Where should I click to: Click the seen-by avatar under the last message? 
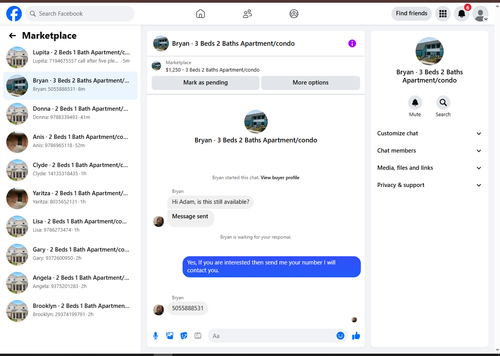354,320
